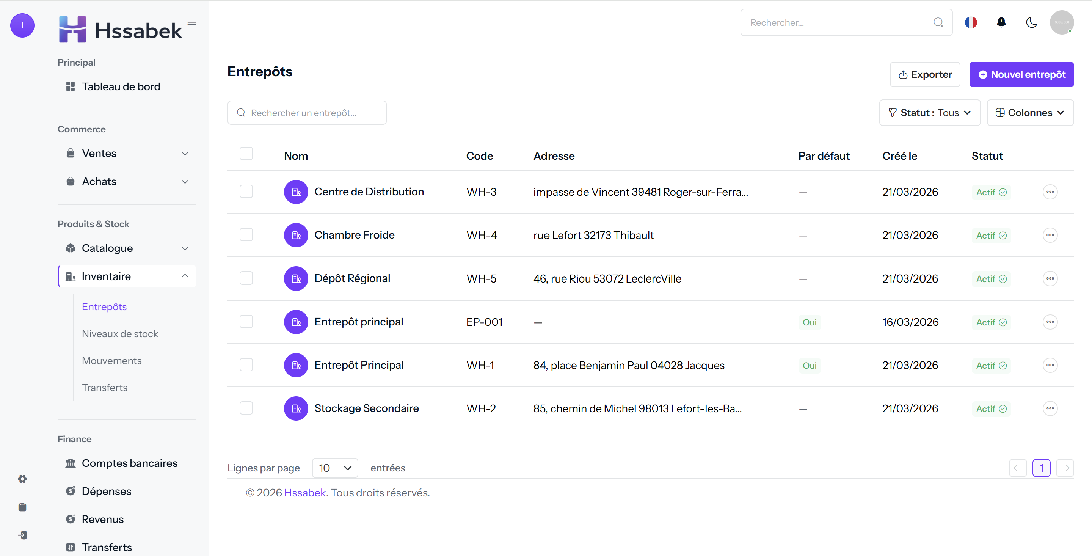Click the logout icon in left rail
The image size is (1092, 556).
[x=22, y=535]
